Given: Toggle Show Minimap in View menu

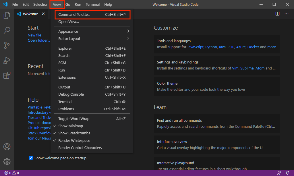Looking at the screenshot, I should point(92,126).
